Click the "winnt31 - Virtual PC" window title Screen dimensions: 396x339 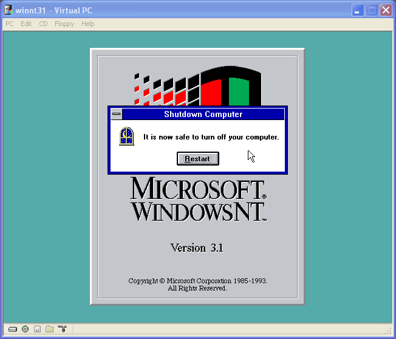pos(53,10)
